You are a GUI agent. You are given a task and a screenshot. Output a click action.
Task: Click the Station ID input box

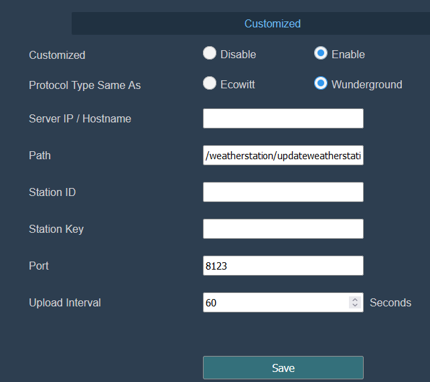283,192
